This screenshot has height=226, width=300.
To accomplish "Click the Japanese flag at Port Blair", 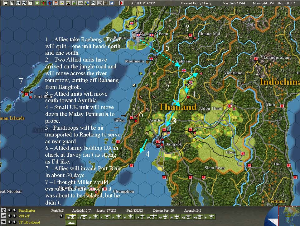I will click(x=27, y=94).
